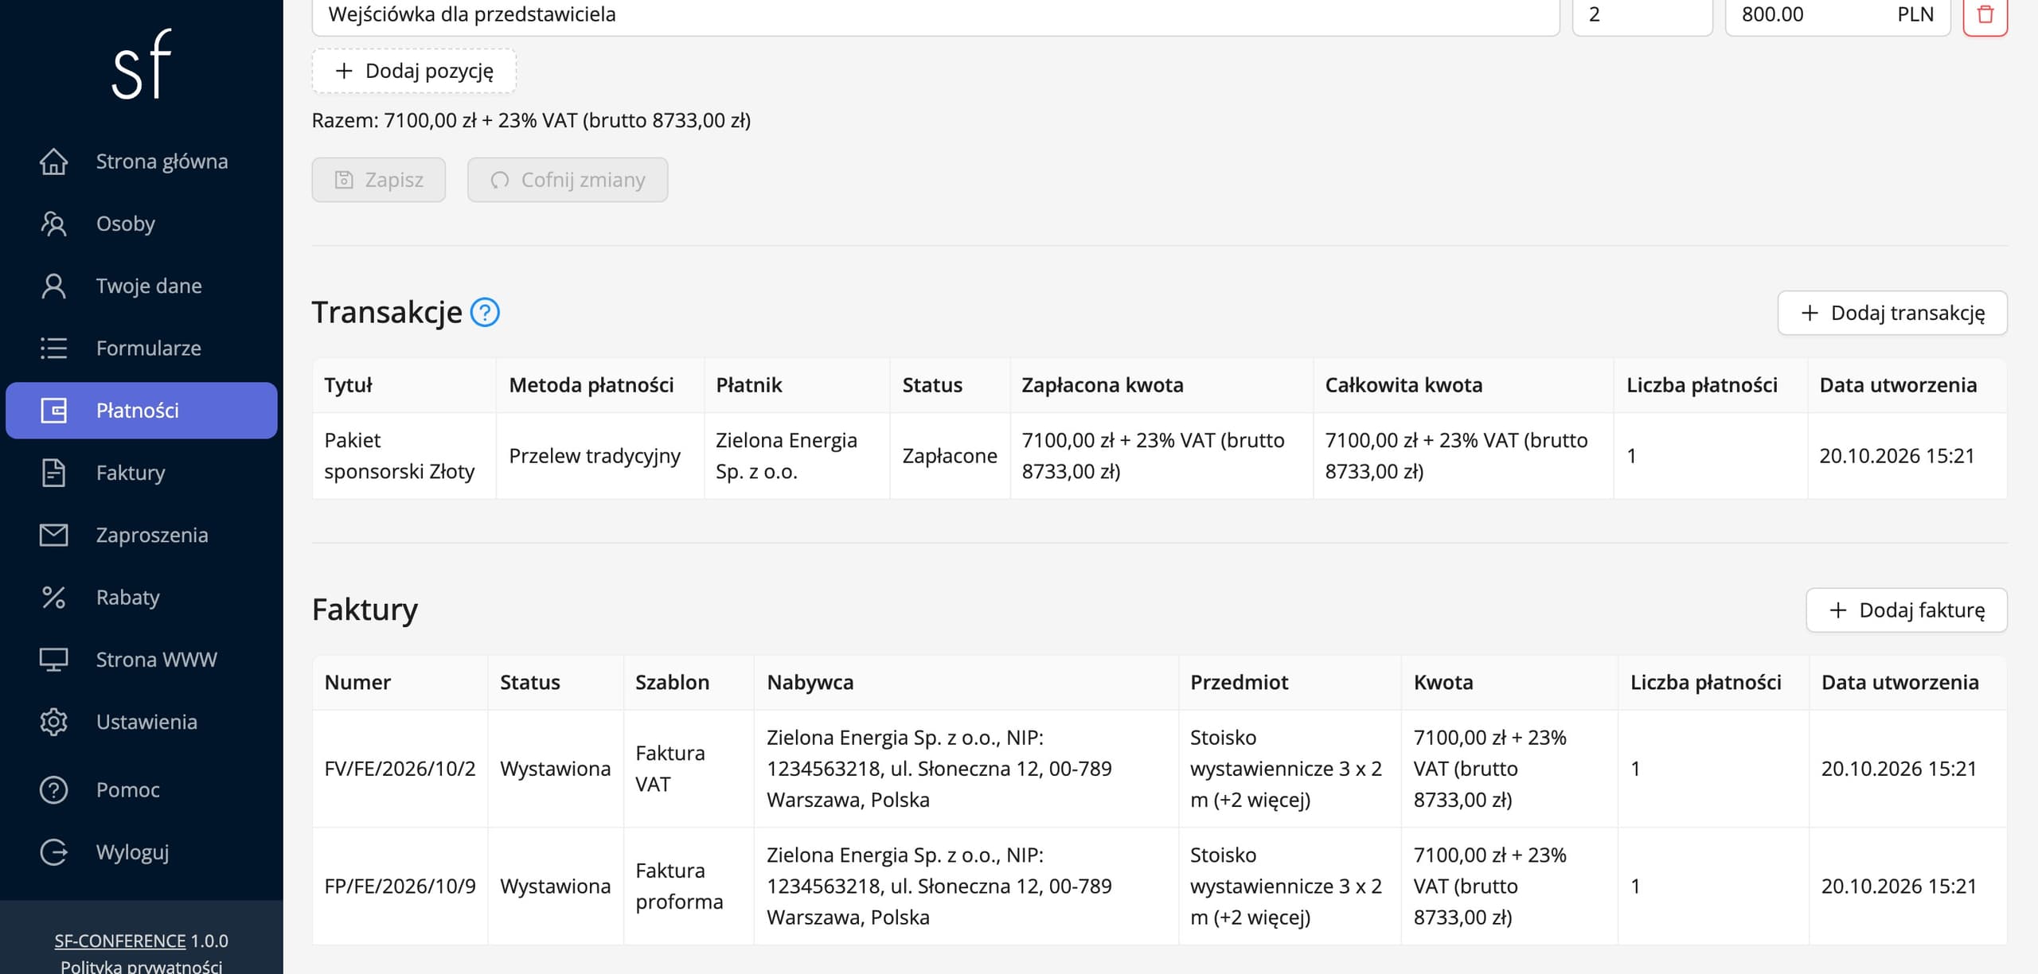The height and width of the screenshot is (974, 2038).
Task: Delete the Wejściówka dla przedstawiciela position
Action: 1985,14
